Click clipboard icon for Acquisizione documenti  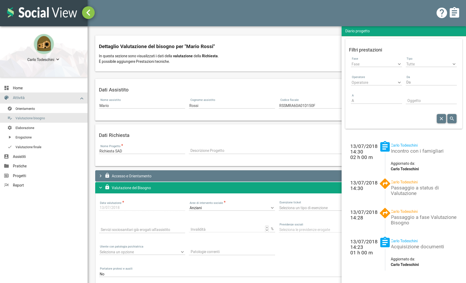tap(385, 242)
